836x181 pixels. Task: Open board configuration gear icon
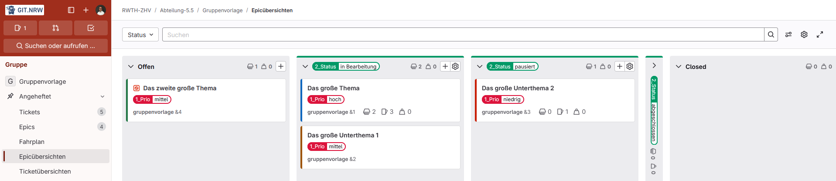(804, 35)
